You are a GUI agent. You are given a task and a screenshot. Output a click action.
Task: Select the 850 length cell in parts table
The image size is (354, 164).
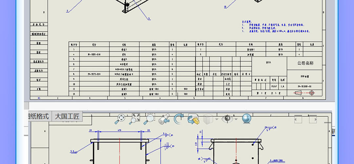[x=186, y=89]
